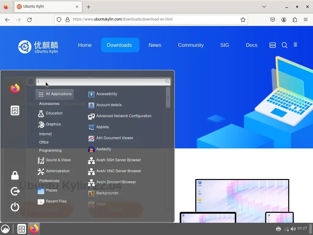Viewport: 313px width, 235px height.
Task: Open the Downloads navigation item
Action: tap(120, 45)
